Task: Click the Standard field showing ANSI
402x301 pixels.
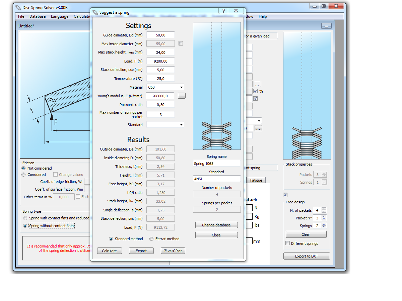Action: tap(217, 179)
